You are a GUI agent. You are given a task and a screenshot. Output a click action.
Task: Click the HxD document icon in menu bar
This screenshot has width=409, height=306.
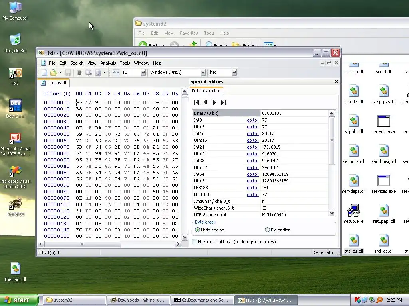(44, 63)
